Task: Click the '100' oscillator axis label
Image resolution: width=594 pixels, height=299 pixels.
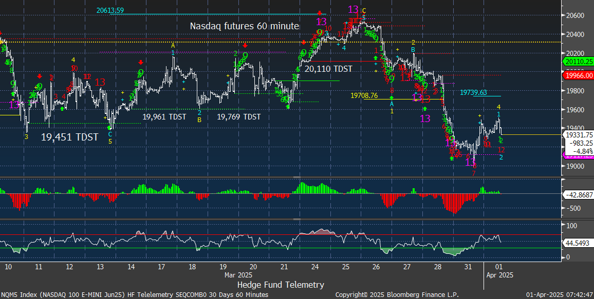Action: pyautogui.click(x=572, y=226)
